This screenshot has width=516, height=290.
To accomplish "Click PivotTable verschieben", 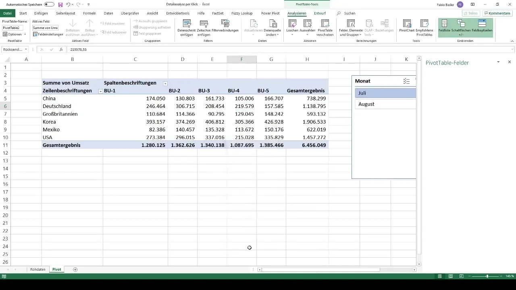I will [325, 27].
